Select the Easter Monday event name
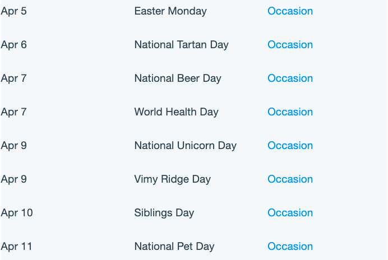 tap(170, 11)
